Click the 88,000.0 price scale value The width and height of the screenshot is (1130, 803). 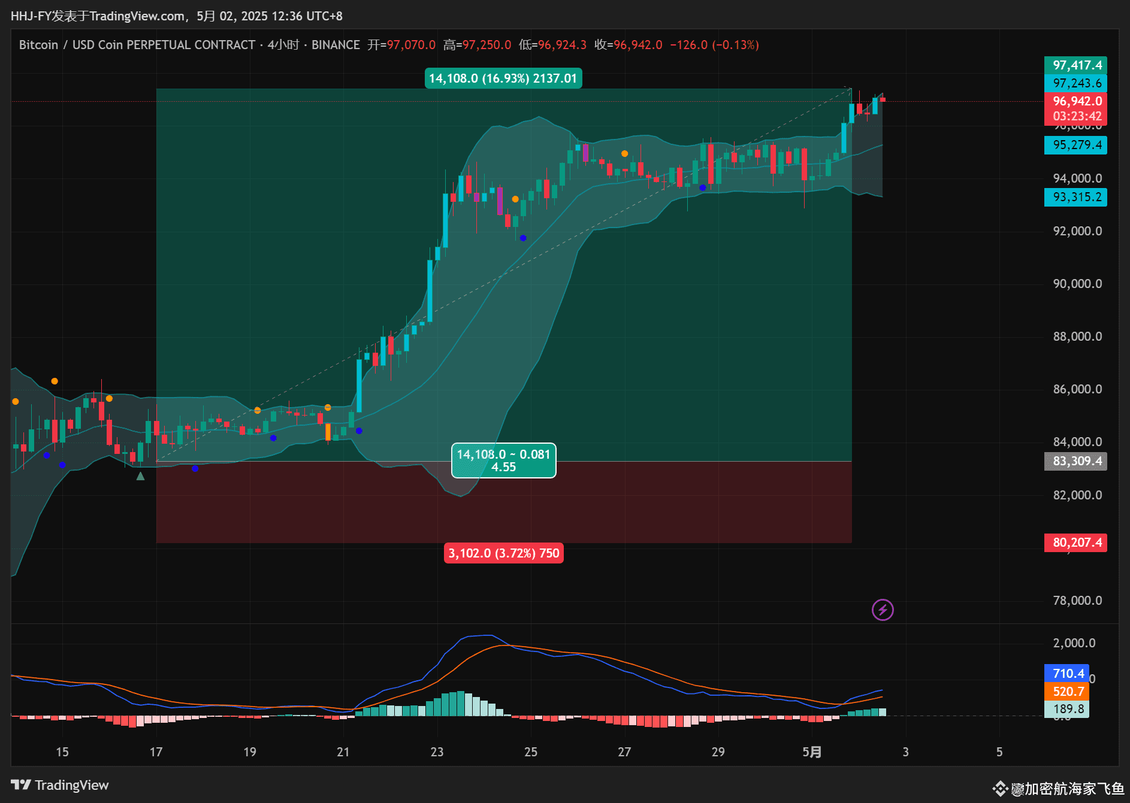1077,337
